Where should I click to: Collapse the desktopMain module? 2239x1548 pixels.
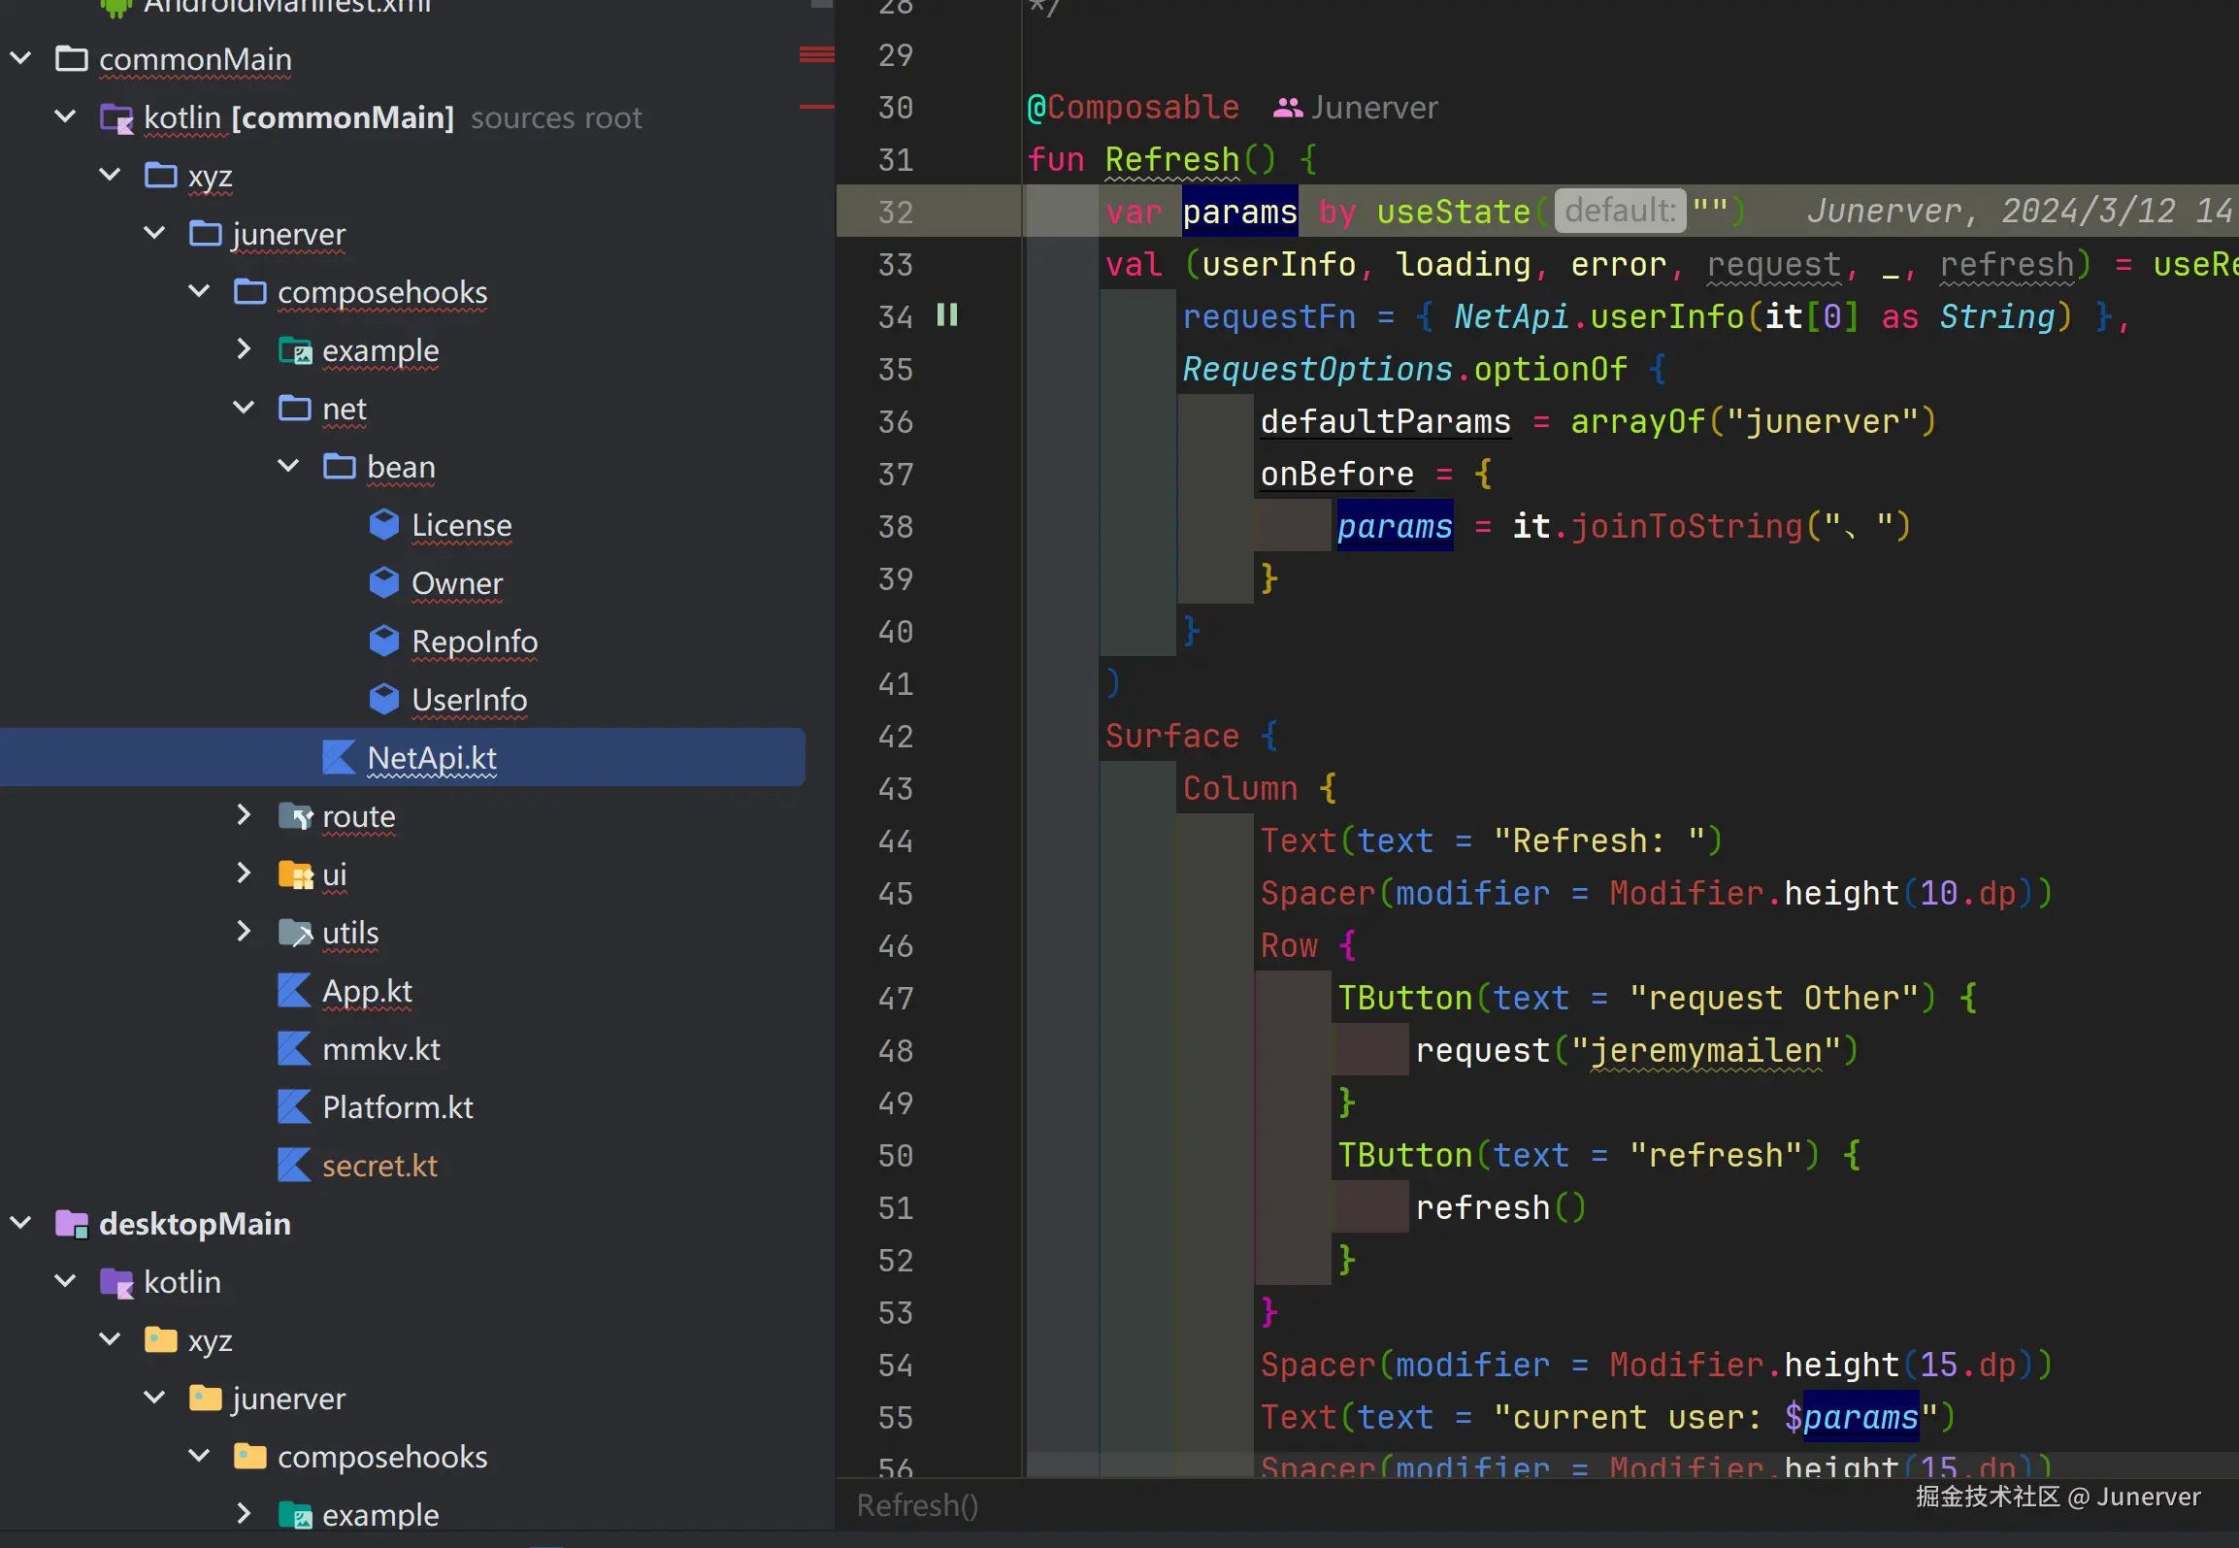pyautogui.click(x=21, y=1224)
